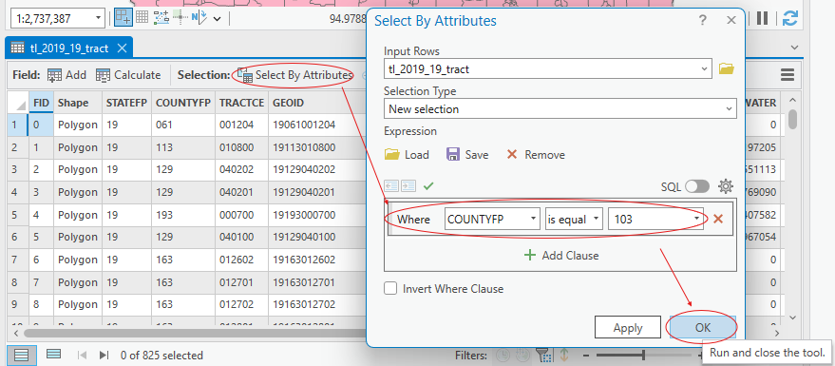Viewport: 835px width, 366px height.
Task: Open Select By Attributes help
Action: [703, 21]
